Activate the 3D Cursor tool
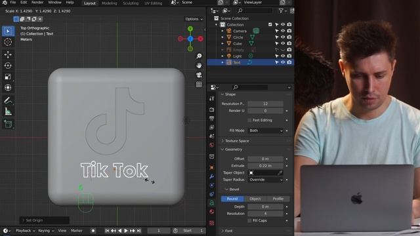This screenshot has height=236, width=420. click(8, 42)
